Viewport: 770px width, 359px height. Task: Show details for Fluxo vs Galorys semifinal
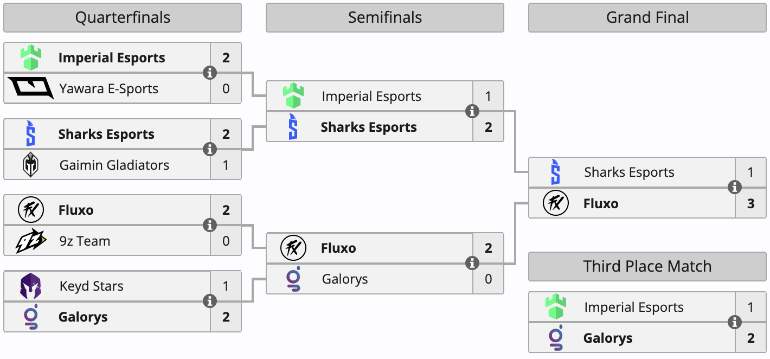(472, 263)
